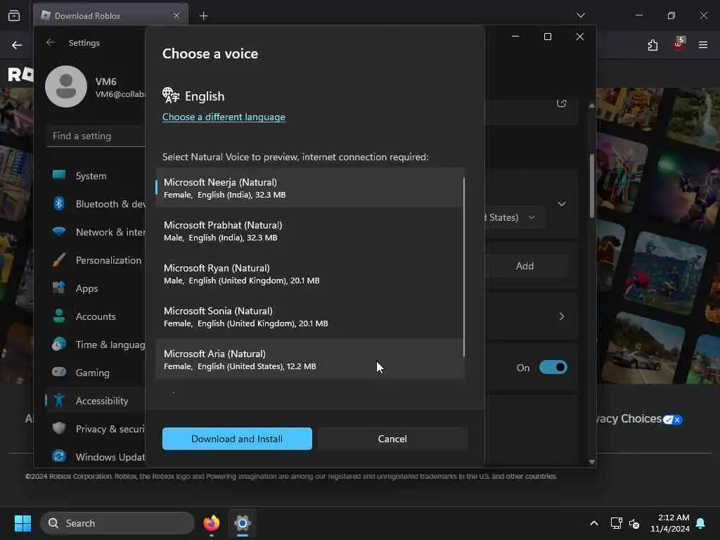Select Microsoft Prabhat (Natural) voice

click(x=309, y=231)
